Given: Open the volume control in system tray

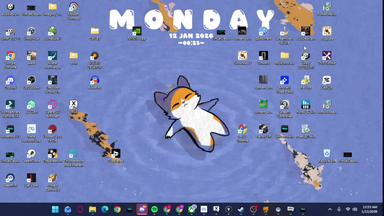Looking at the screenshot, I should pyautogui.click(x=355, y=209).
